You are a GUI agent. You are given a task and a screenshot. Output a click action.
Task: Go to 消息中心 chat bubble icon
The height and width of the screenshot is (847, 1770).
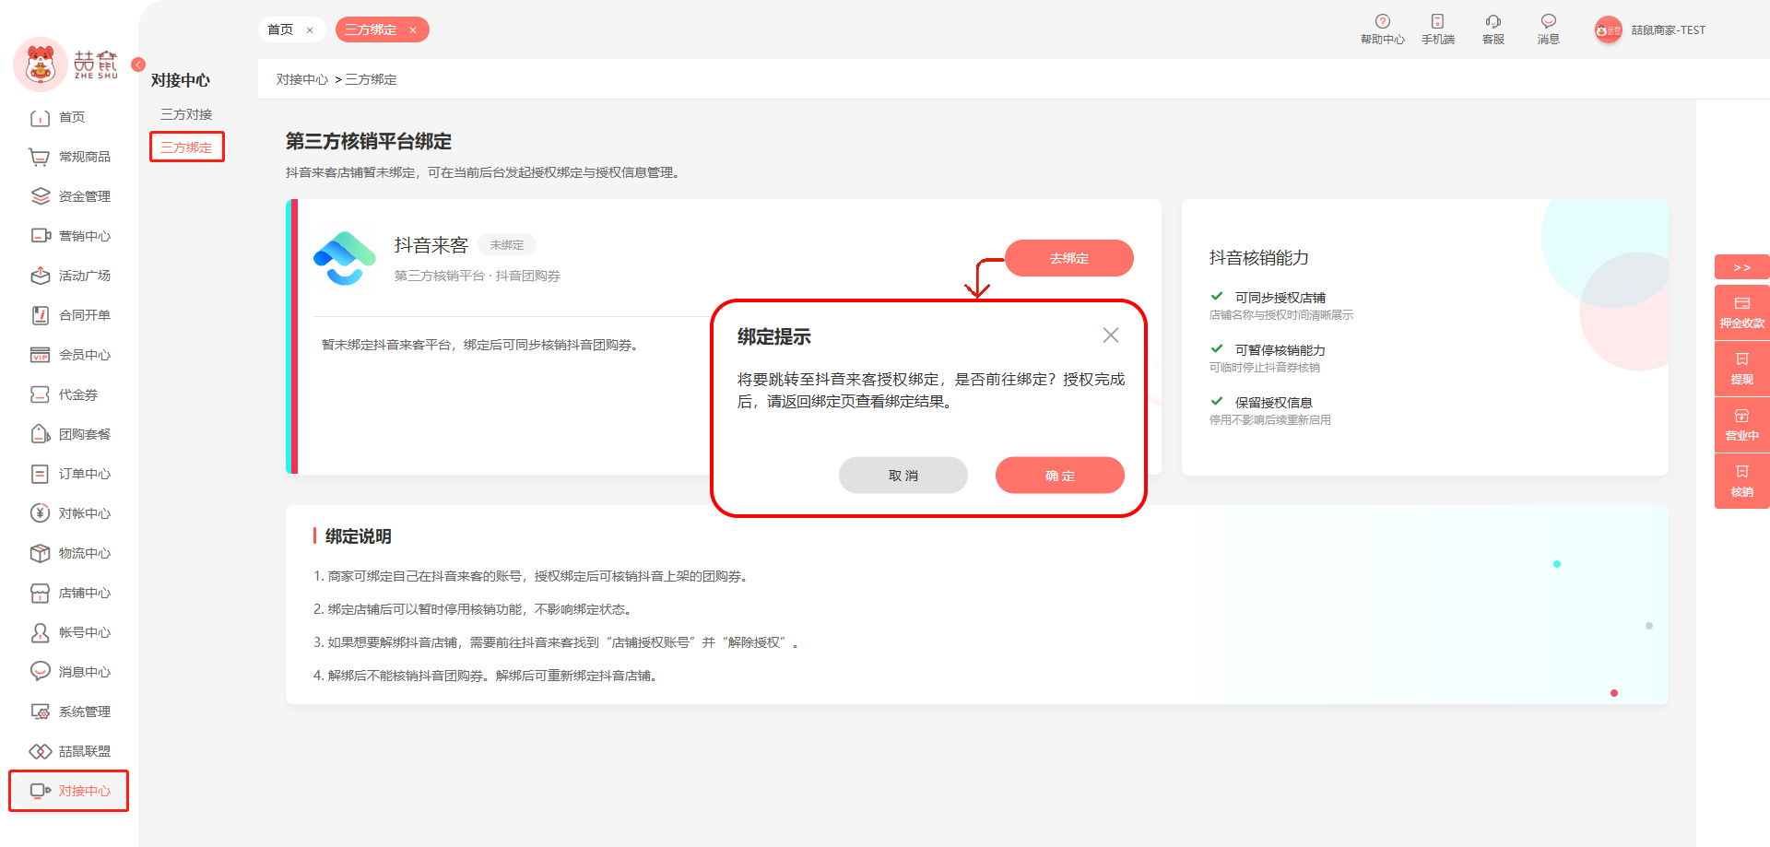tap(40, 673)
